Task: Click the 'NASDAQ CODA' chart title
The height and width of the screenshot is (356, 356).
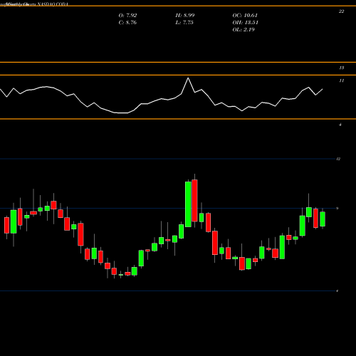Action: (53, 4)
